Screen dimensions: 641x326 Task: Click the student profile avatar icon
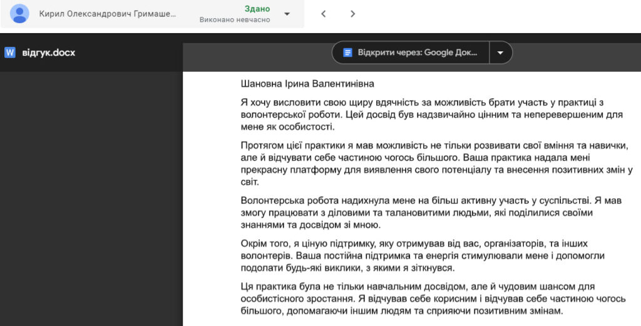click(x=20, y=14)
